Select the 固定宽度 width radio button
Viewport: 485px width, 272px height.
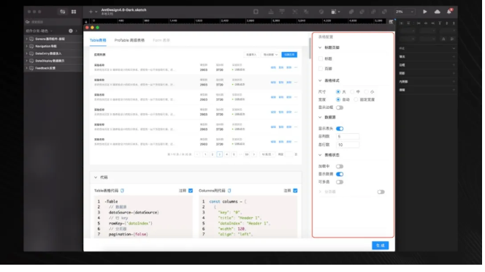356,99
